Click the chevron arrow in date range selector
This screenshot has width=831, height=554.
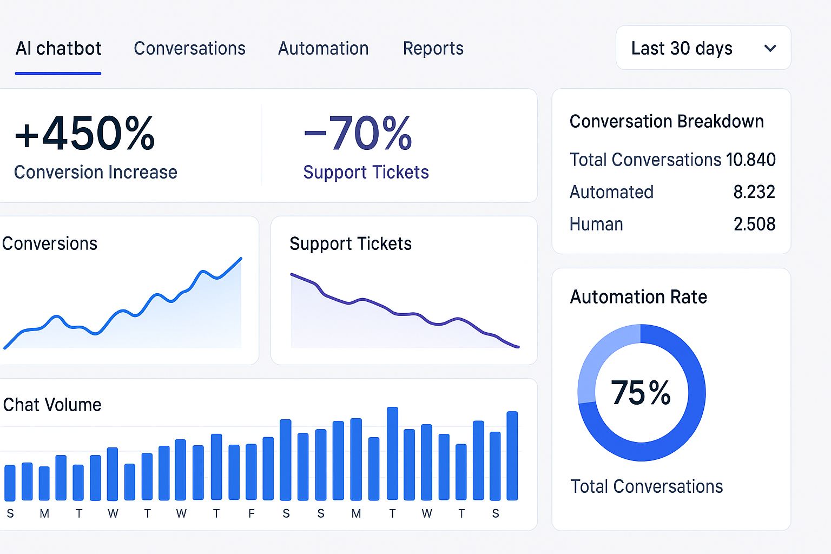pyautogui.click(x=770, y=48)
